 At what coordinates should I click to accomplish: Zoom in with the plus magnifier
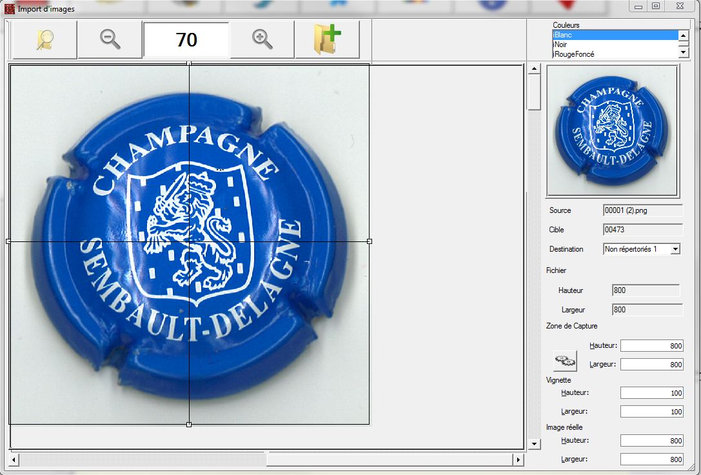pos(262,39)
